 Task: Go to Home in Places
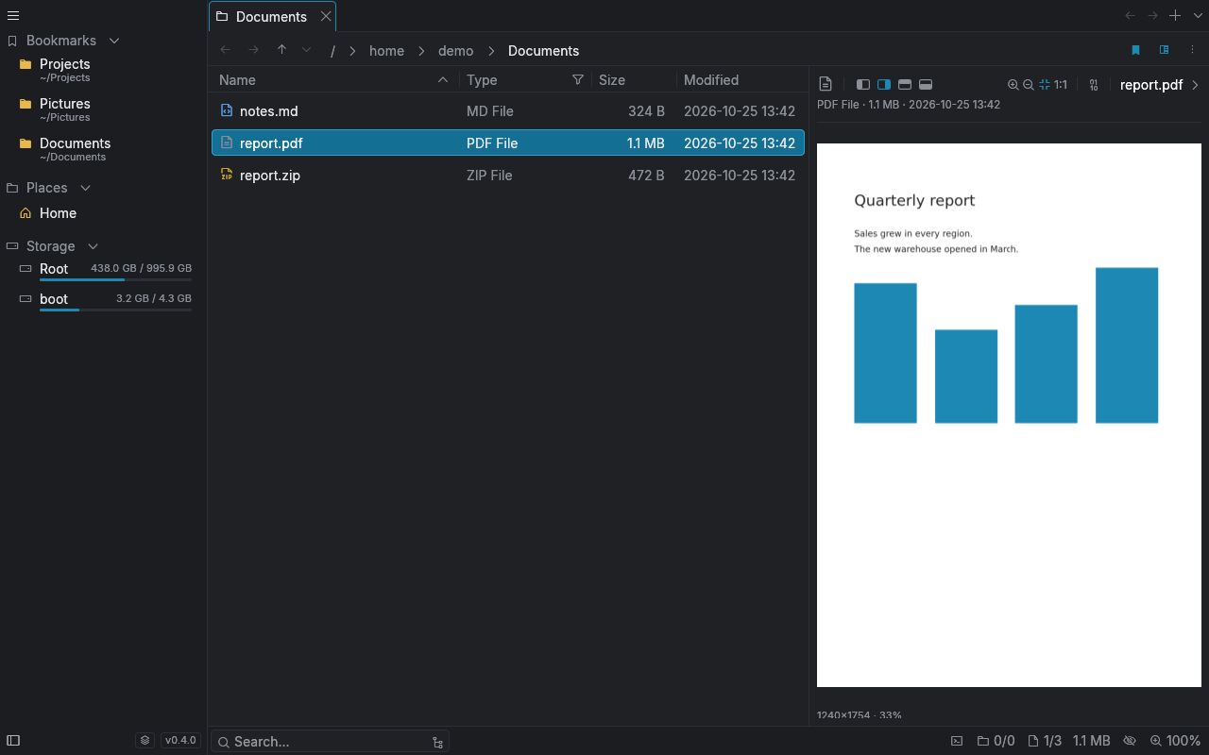104,213
